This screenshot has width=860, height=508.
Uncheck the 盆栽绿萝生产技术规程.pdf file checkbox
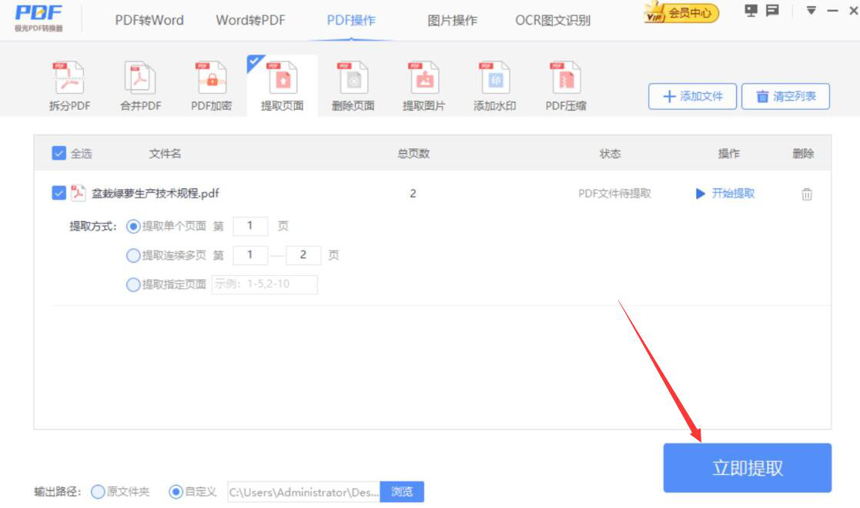pos(59,194)
